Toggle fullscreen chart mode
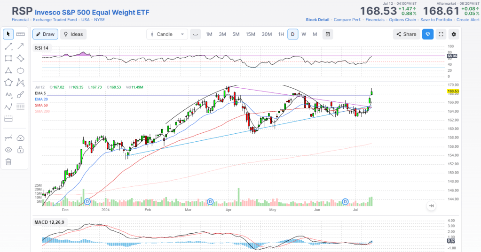 pyautogui.click(x=441, y=34)
